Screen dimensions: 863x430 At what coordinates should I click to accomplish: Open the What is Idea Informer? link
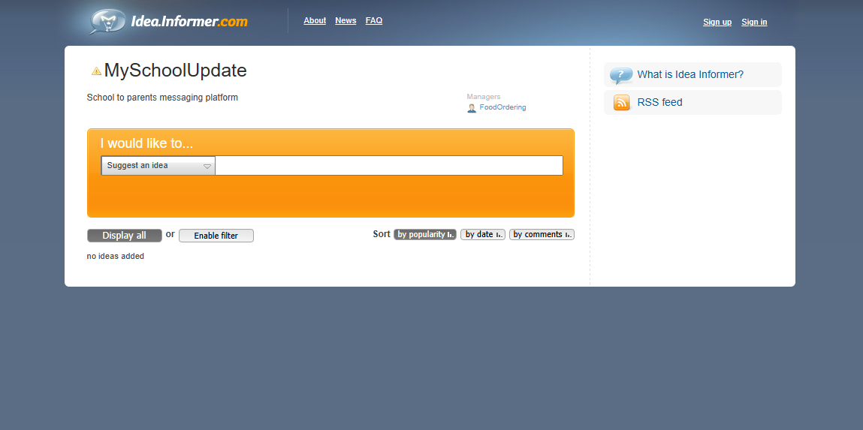pos(690,75)
